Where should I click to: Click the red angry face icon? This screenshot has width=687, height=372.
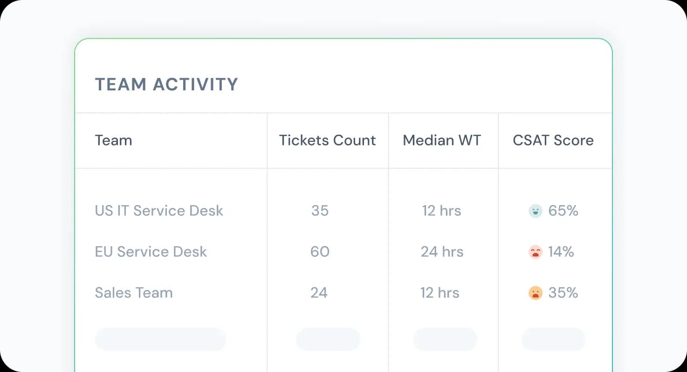536,252
